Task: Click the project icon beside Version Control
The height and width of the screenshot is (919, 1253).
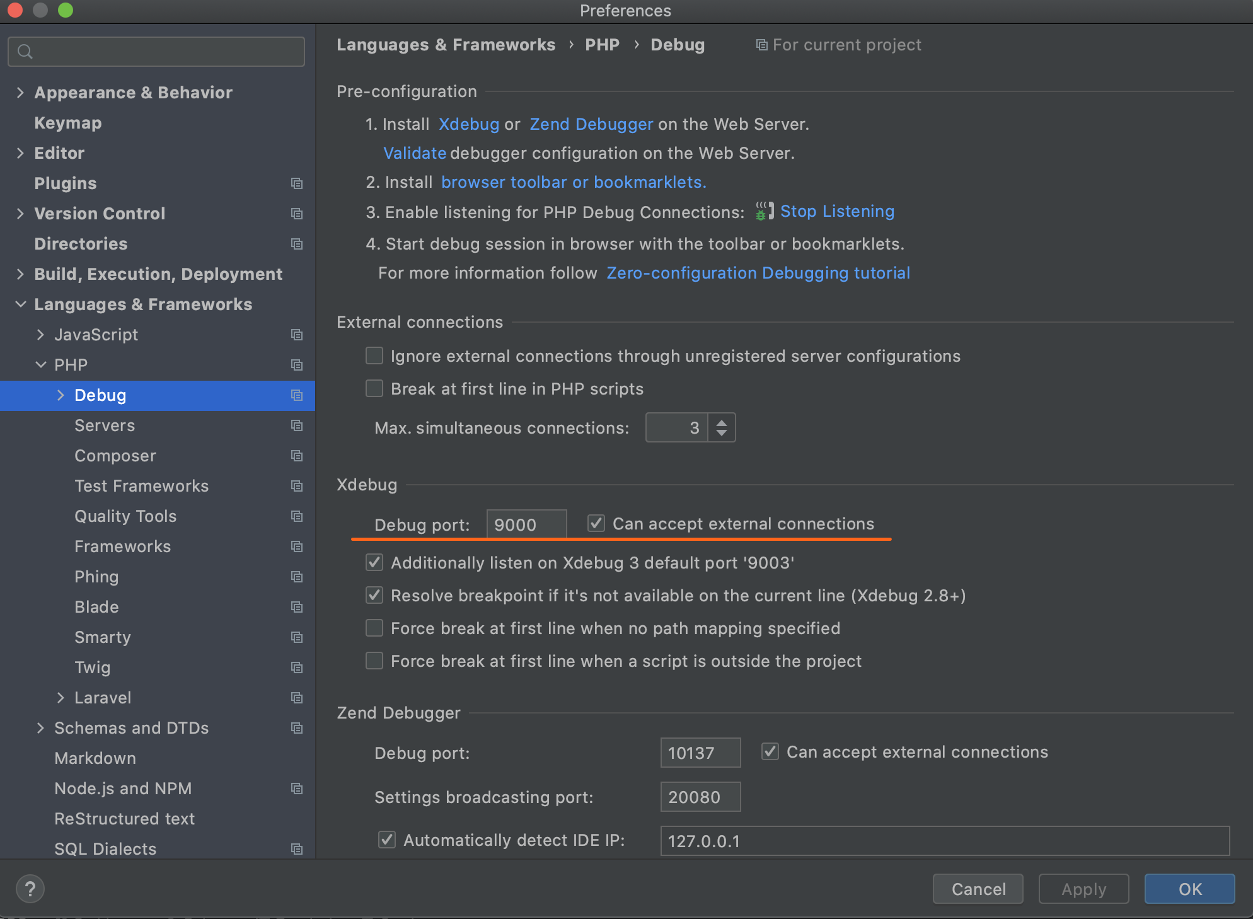Action: tap(297, 214)
